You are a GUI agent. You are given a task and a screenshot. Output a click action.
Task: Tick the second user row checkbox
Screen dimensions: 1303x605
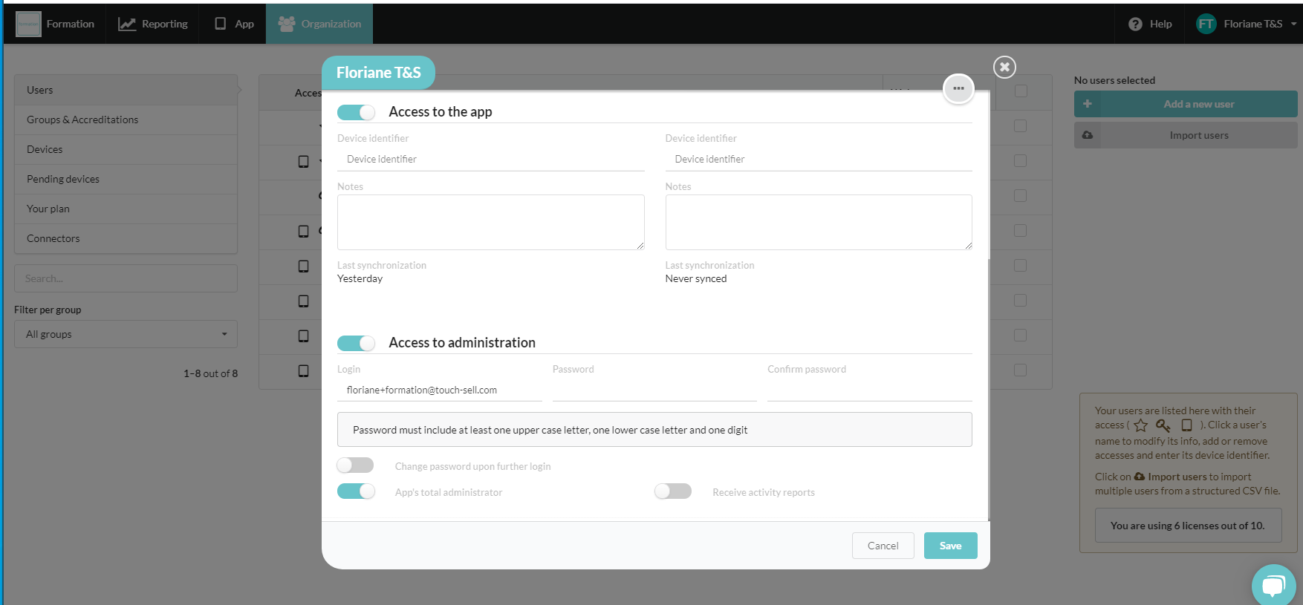[1021, 160]
